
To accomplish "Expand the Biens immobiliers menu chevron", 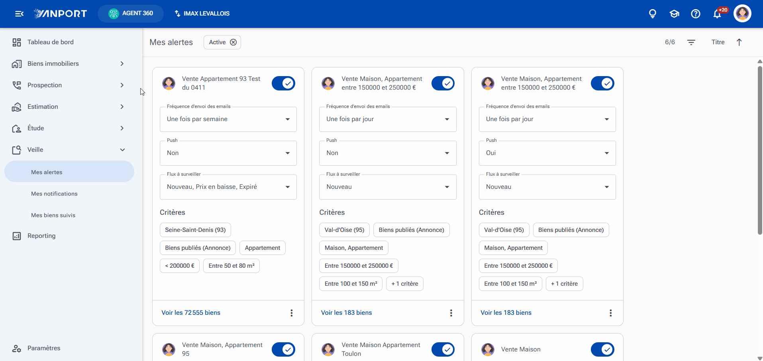I will pos(122,64).
